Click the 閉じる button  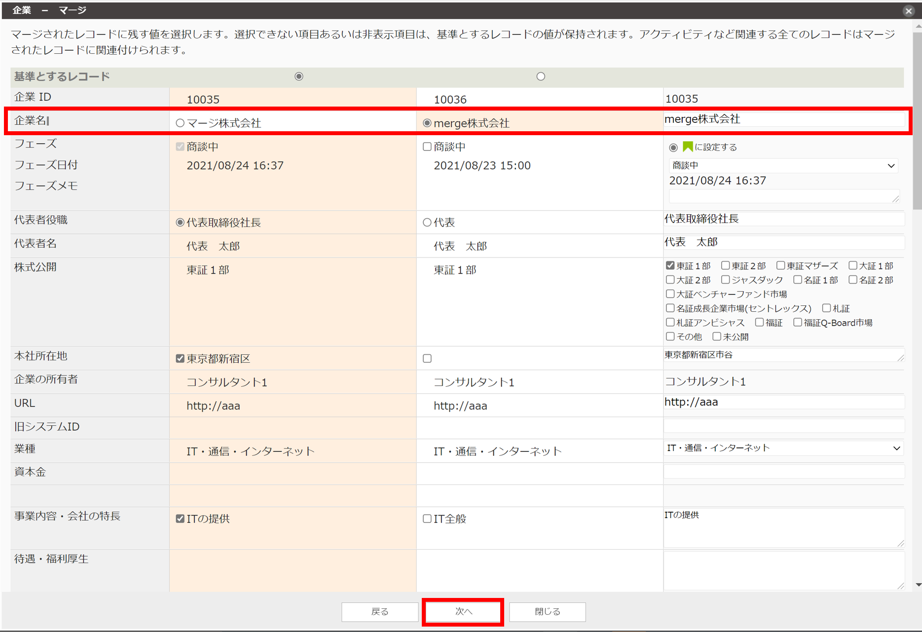pyautogui.click(x=547, y=612)
